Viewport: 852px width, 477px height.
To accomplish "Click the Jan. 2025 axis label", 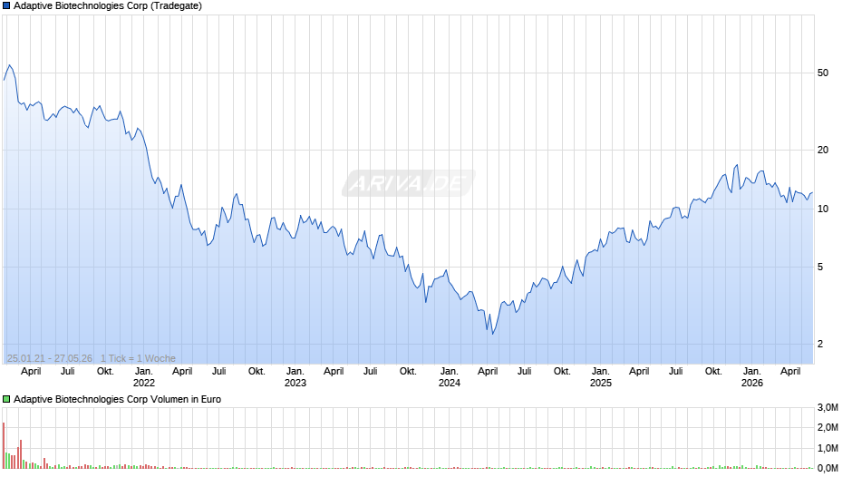I will click(600, 377).
